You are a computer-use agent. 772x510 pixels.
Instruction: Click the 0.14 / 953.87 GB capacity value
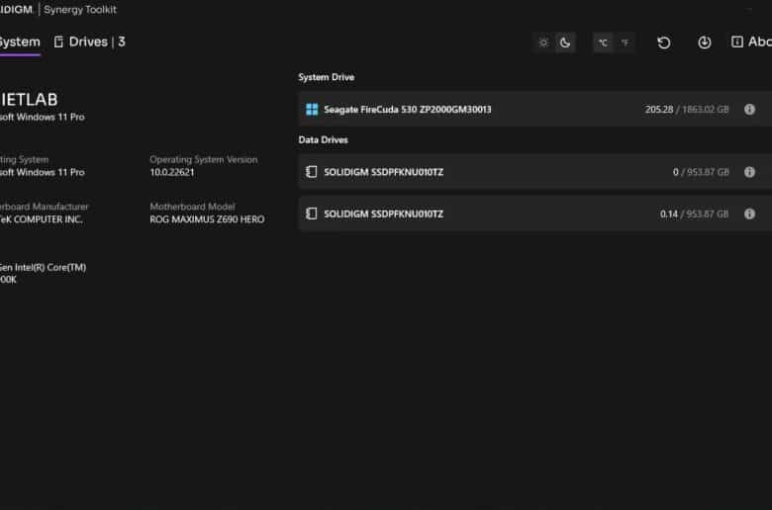[694, 213]
